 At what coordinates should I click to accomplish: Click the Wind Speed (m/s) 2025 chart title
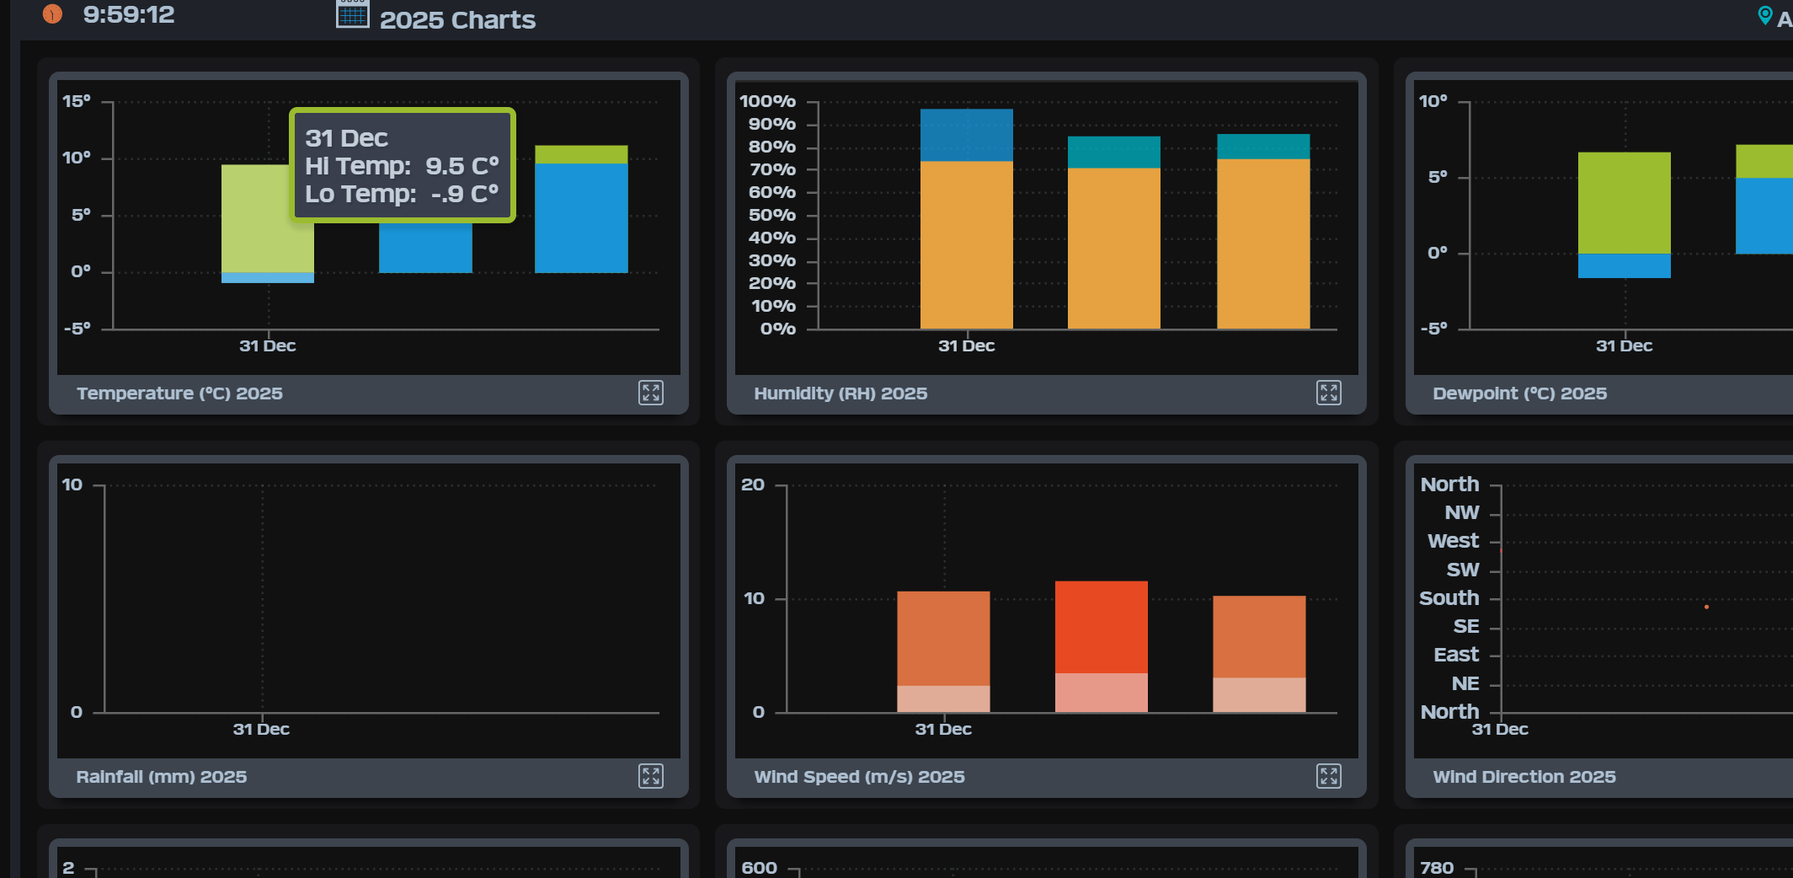click(859, 777)
